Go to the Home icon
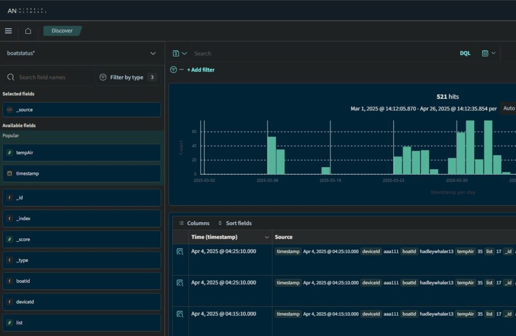 [x=28, y=31]
